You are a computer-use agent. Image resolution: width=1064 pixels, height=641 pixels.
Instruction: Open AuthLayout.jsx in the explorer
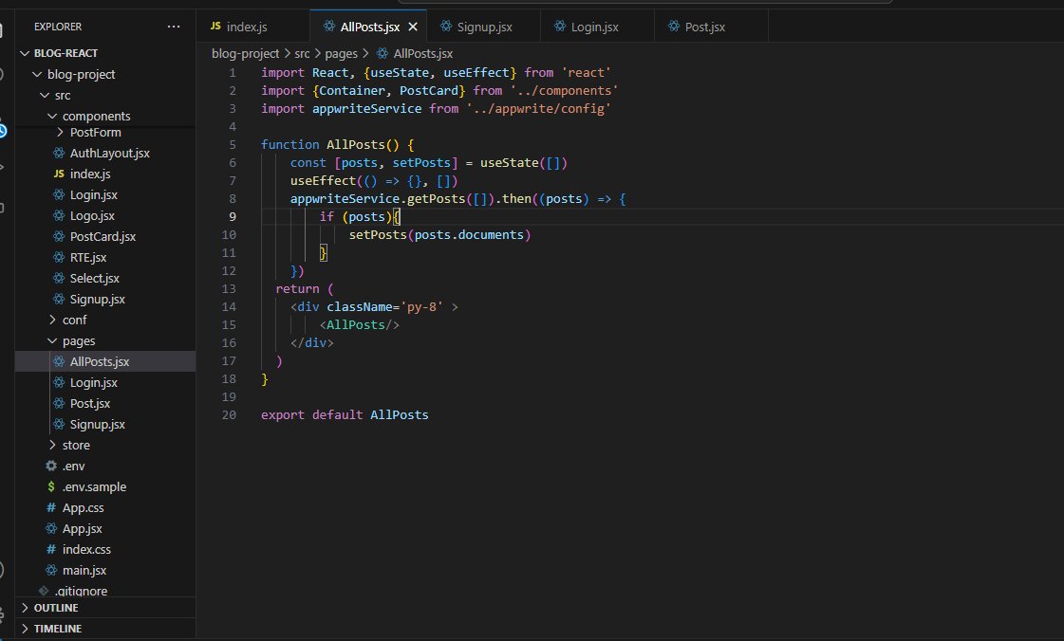coord(105,153)
